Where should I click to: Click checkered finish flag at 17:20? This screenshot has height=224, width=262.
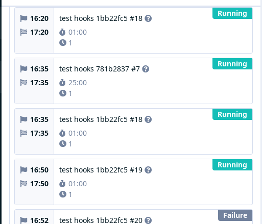[x=23, y=32]
